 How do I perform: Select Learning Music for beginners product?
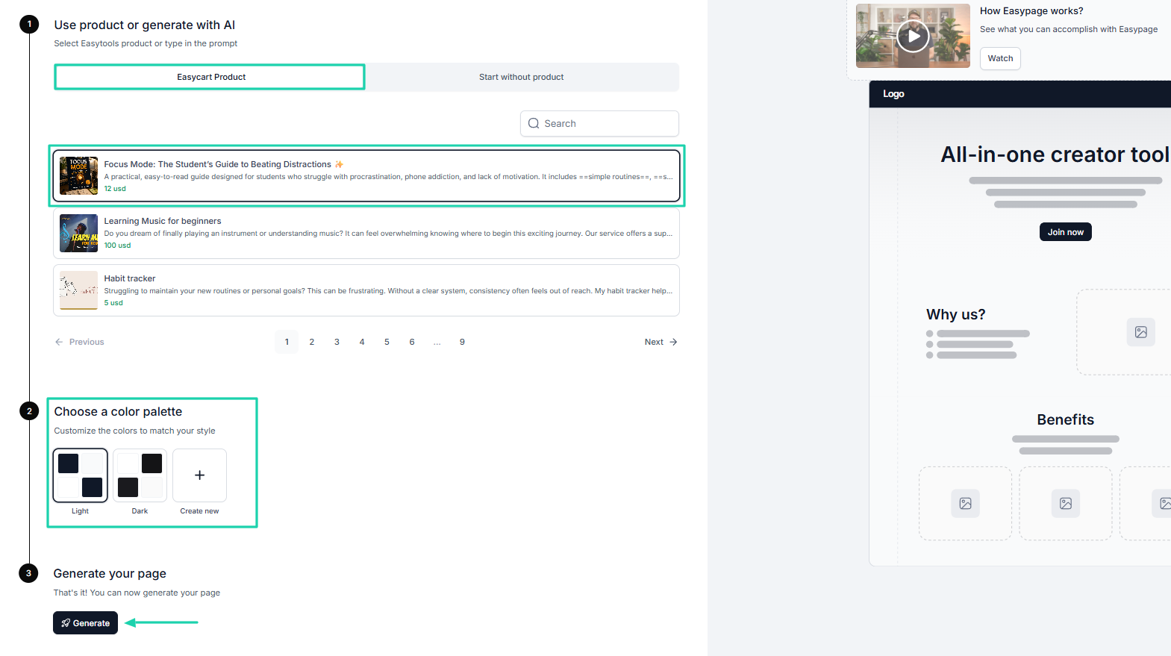pos(366,234)
